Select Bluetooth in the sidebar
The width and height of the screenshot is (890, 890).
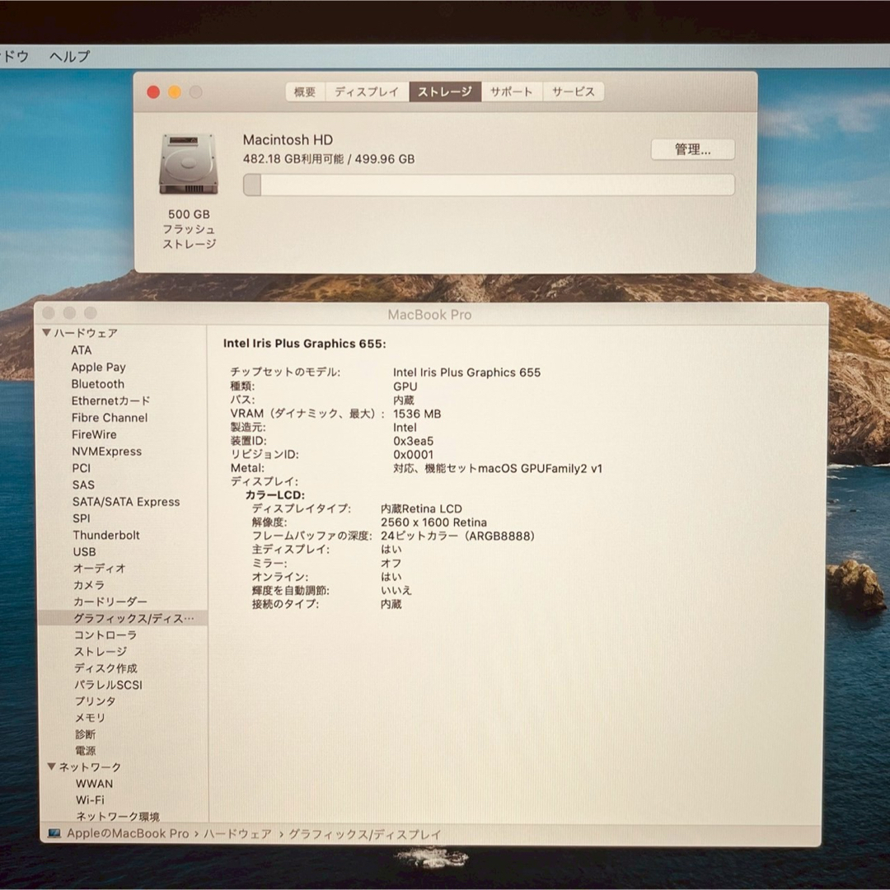(x=97, y=384)
